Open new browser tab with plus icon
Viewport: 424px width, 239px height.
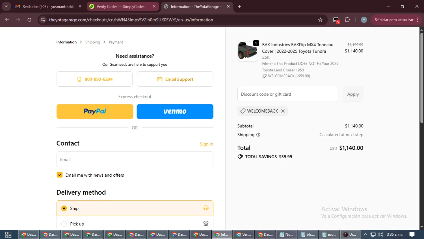coord(239,6)
